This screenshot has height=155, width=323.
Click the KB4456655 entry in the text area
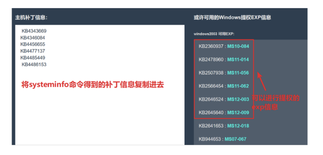pos(33,44)
